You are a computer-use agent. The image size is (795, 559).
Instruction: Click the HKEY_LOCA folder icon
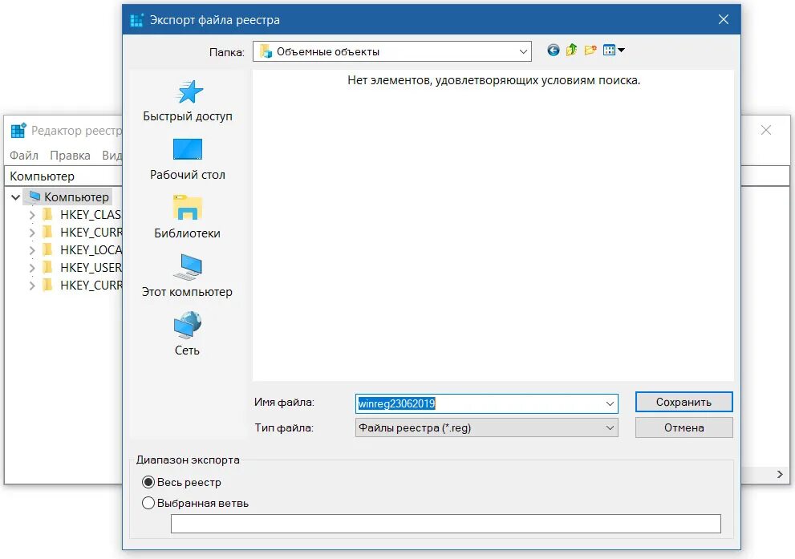47,250
